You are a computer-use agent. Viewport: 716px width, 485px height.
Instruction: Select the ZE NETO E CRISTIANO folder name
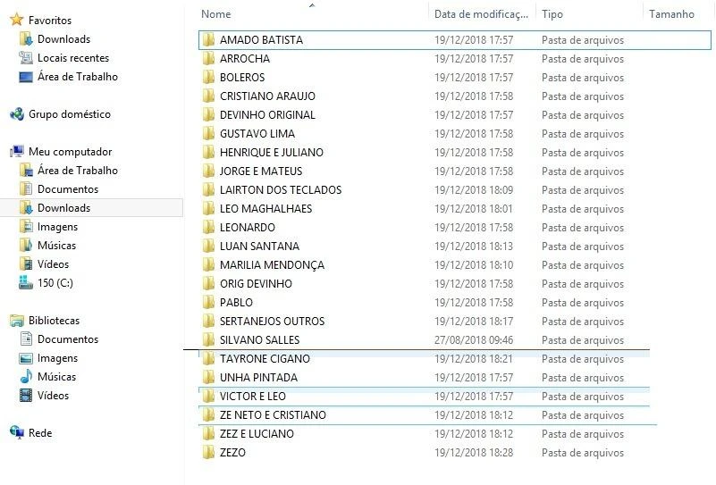(x=273, y=414)
